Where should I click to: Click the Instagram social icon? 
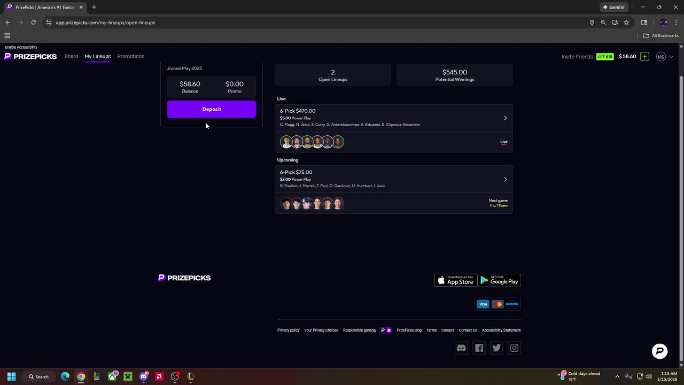[514, 348]
